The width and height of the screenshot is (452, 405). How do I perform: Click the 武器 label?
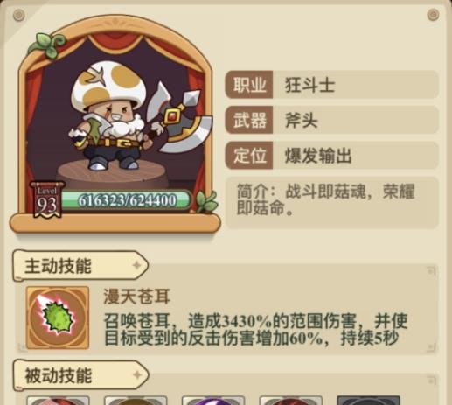[x=249, y=120]
